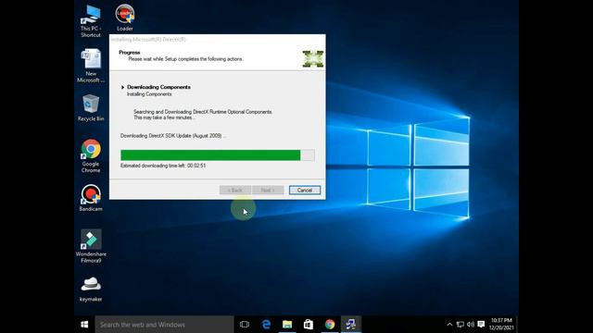The image size is (593, 333).
Task: Open the Bandicam desktop shortcut
Action: [x=91, y=198]
